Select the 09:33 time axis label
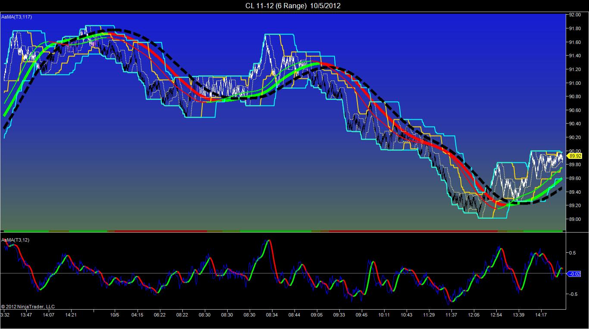589x329 pixels. [339, 315]
